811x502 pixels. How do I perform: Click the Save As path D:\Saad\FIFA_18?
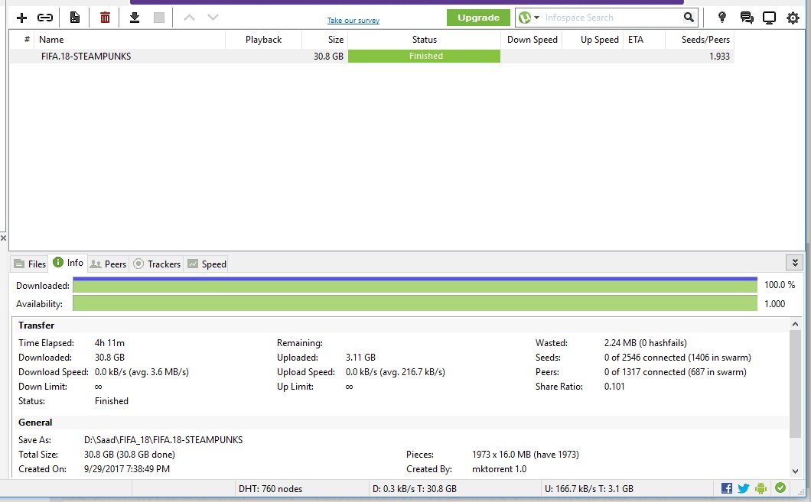(x=164, y=440)
